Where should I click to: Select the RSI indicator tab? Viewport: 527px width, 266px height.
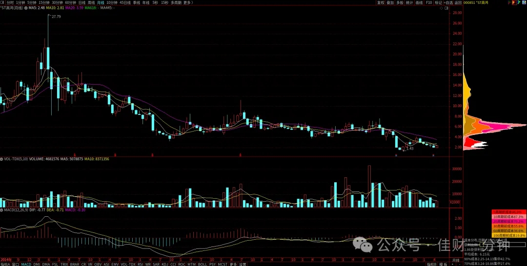[x=141, y=264]
